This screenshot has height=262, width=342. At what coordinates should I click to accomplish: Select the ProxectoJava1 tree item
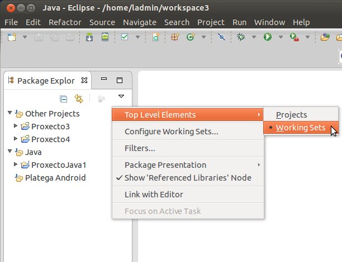[x=54, y=165]
